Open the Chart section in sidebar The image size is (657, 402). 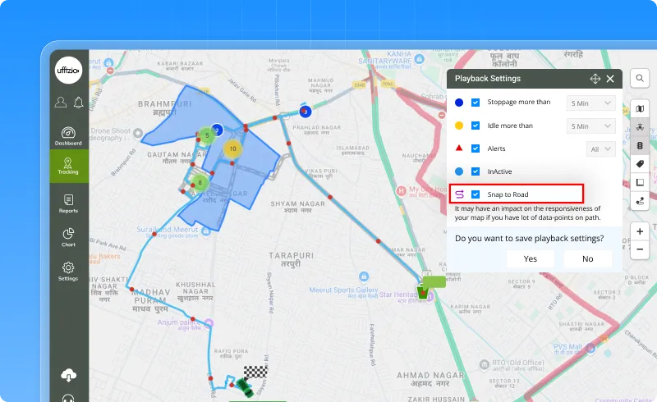tap(68, 237)
